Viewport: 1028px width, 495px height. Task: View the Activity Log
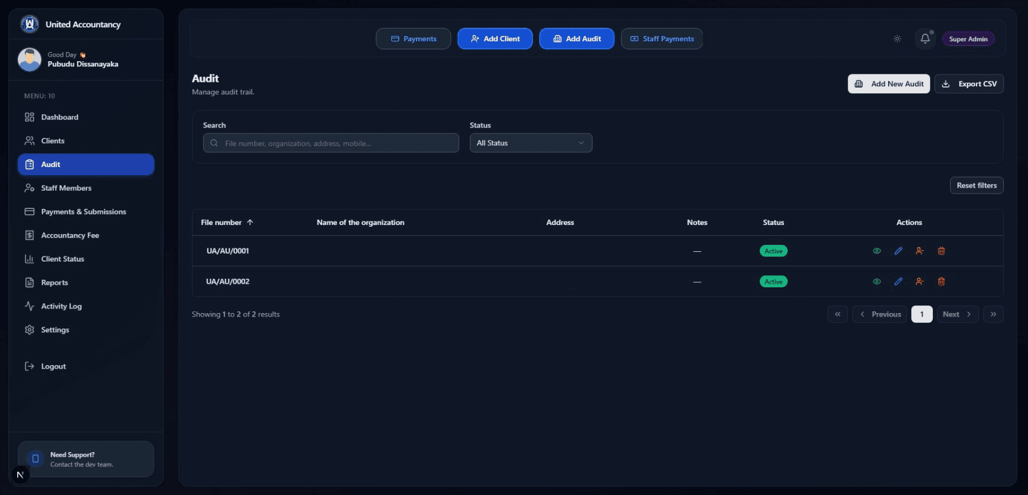click(x=86, y=306)
